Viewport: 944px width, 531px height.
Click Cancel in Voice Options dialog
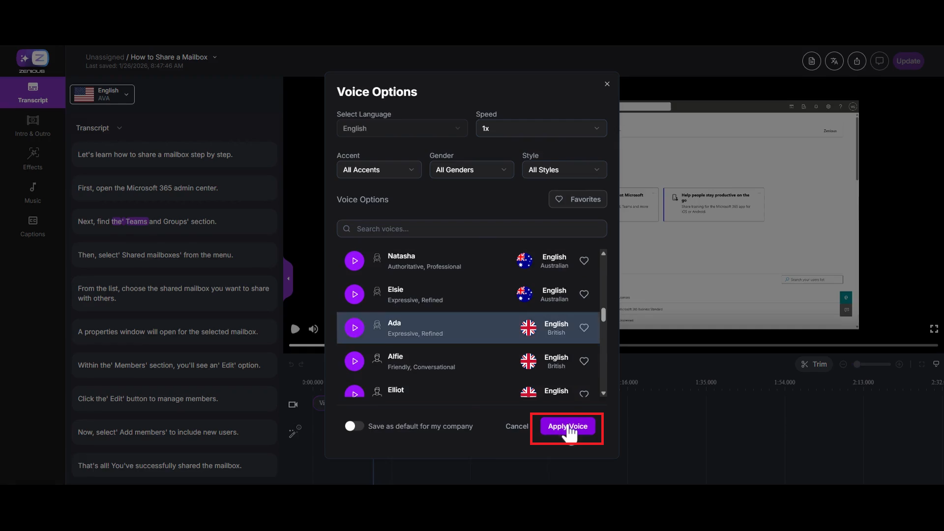[516, 426]
